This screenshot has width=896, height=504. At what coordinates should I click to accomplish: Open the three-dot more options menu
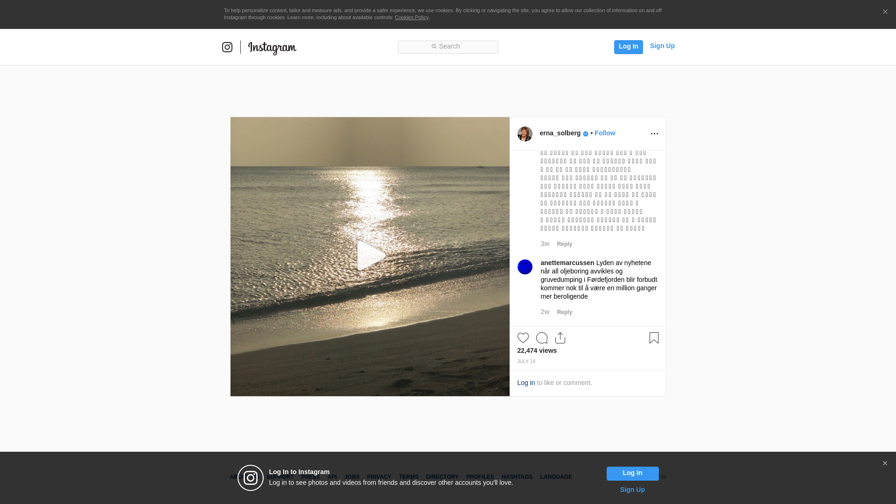coord(654,134)
